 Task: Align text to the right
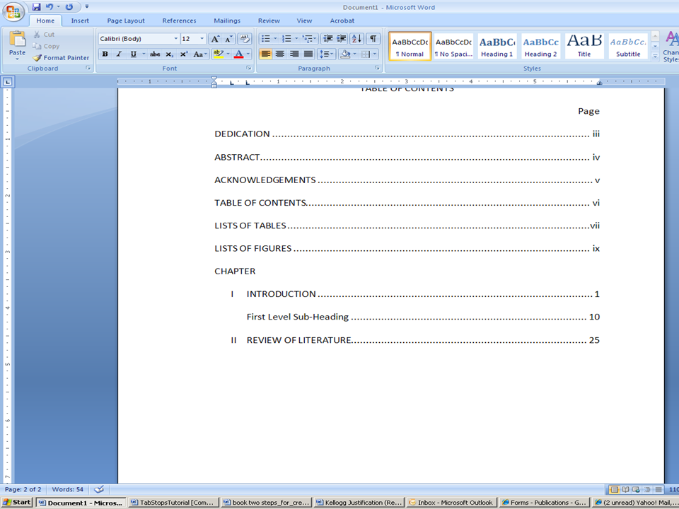tap(294, 54)
